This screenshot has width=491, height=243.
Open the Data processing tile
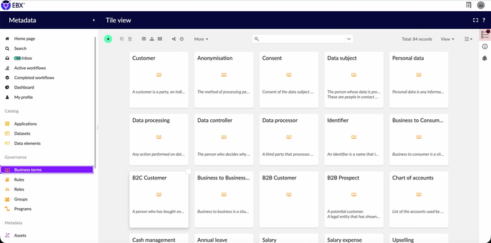pos(159,140)
